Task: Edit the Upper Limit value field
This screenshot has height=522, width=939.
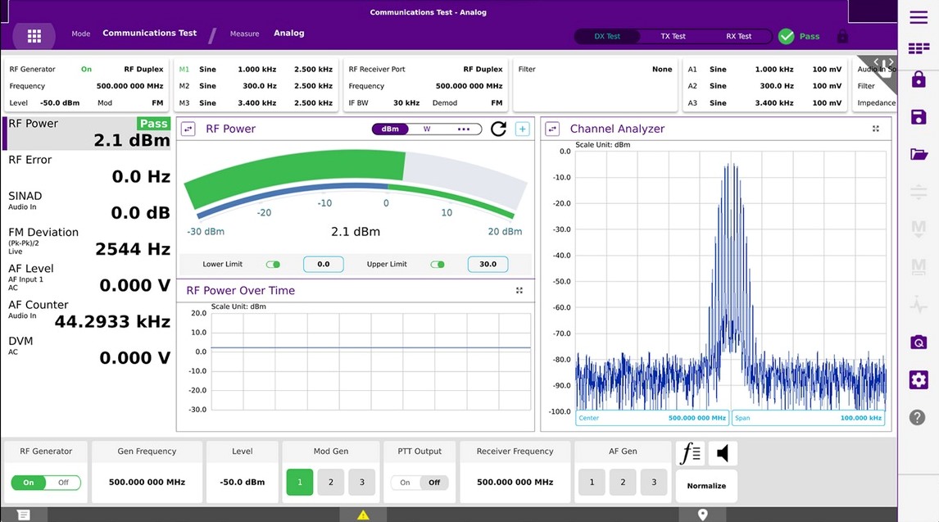Action: [488, 265]
